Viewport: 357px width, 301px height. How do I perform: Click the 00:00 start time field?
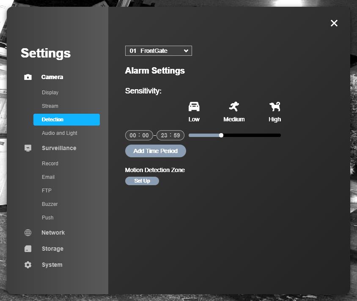click(139, 135)
